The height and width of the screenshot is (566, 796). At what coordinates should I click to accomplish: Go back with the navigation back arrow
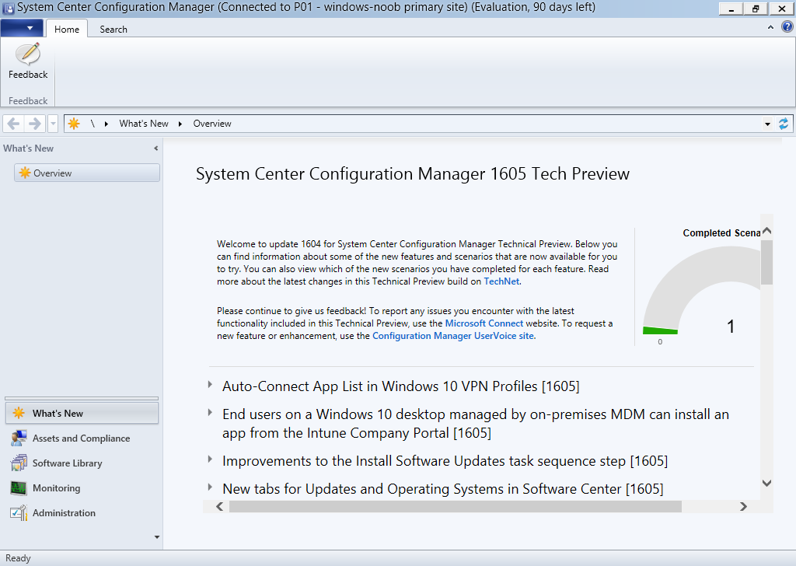[x=14, y=124]
